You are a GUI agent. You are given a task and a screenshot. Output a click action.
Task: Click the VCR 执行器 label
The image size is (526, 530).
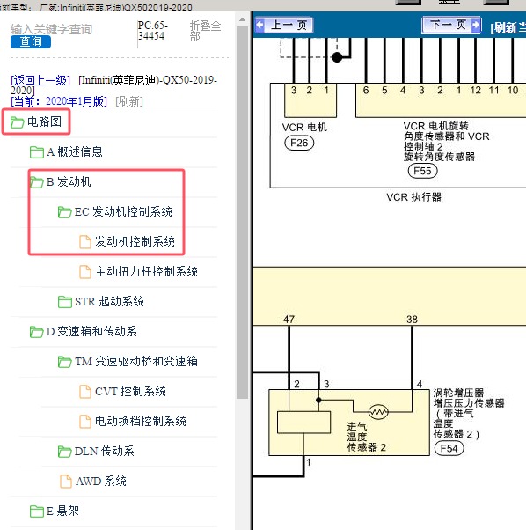click(x=414, y=197)
